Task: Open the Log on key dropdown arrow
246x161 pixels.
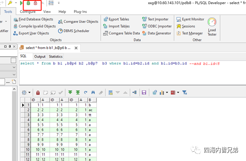Action: point(16,3)
